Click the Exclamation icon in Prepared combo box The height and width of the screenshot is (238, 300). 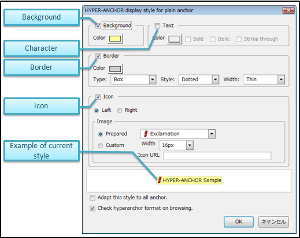[146, 134]
